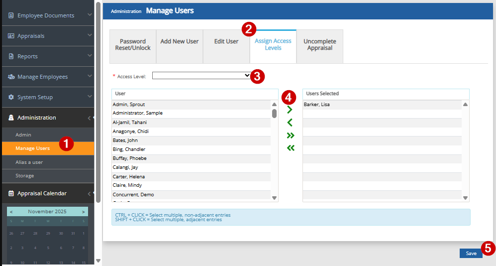Screen dimensions: 496x266
Task: Click the single left arrow to remove user
Action: coord(290,123)
